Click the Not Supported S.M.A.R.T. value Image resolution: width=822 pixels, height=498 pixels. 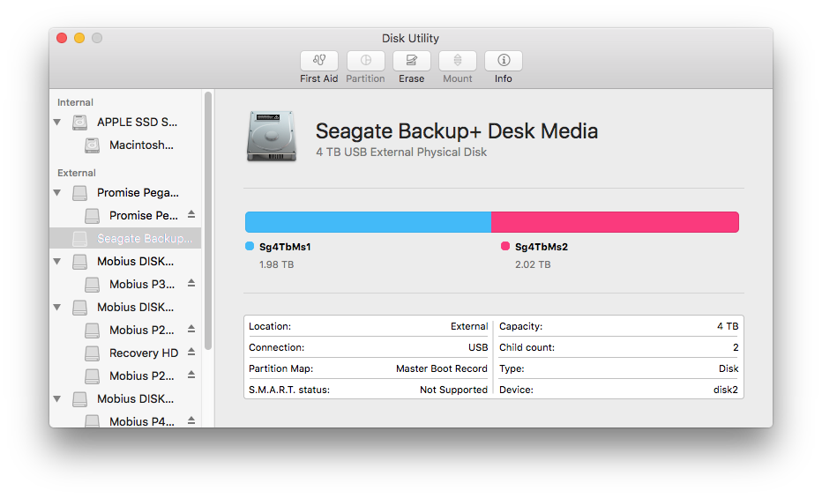(x=453, y=390)
